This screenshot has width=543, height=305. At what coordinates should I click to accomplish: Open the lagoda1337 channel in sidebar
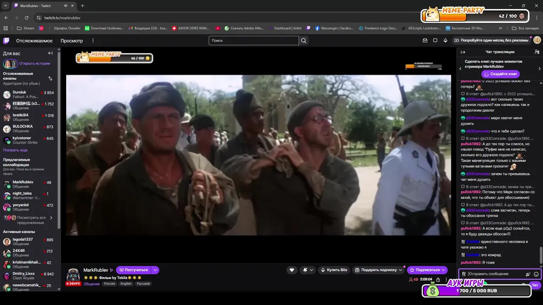[29, 241]
